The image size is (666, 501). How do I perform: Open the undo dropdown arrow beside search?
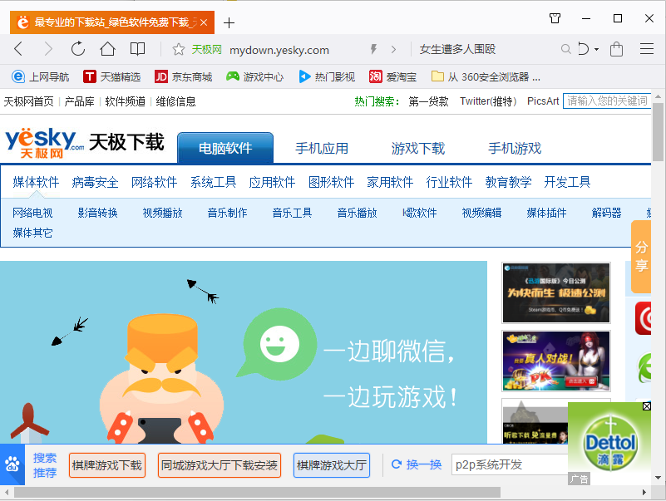point(596,50)
